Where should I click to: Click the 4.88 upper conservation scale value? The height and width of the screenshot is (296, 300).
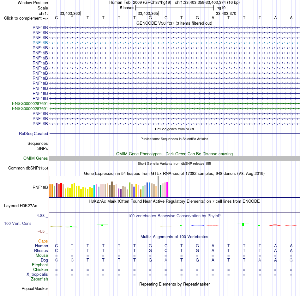point(40,216)
